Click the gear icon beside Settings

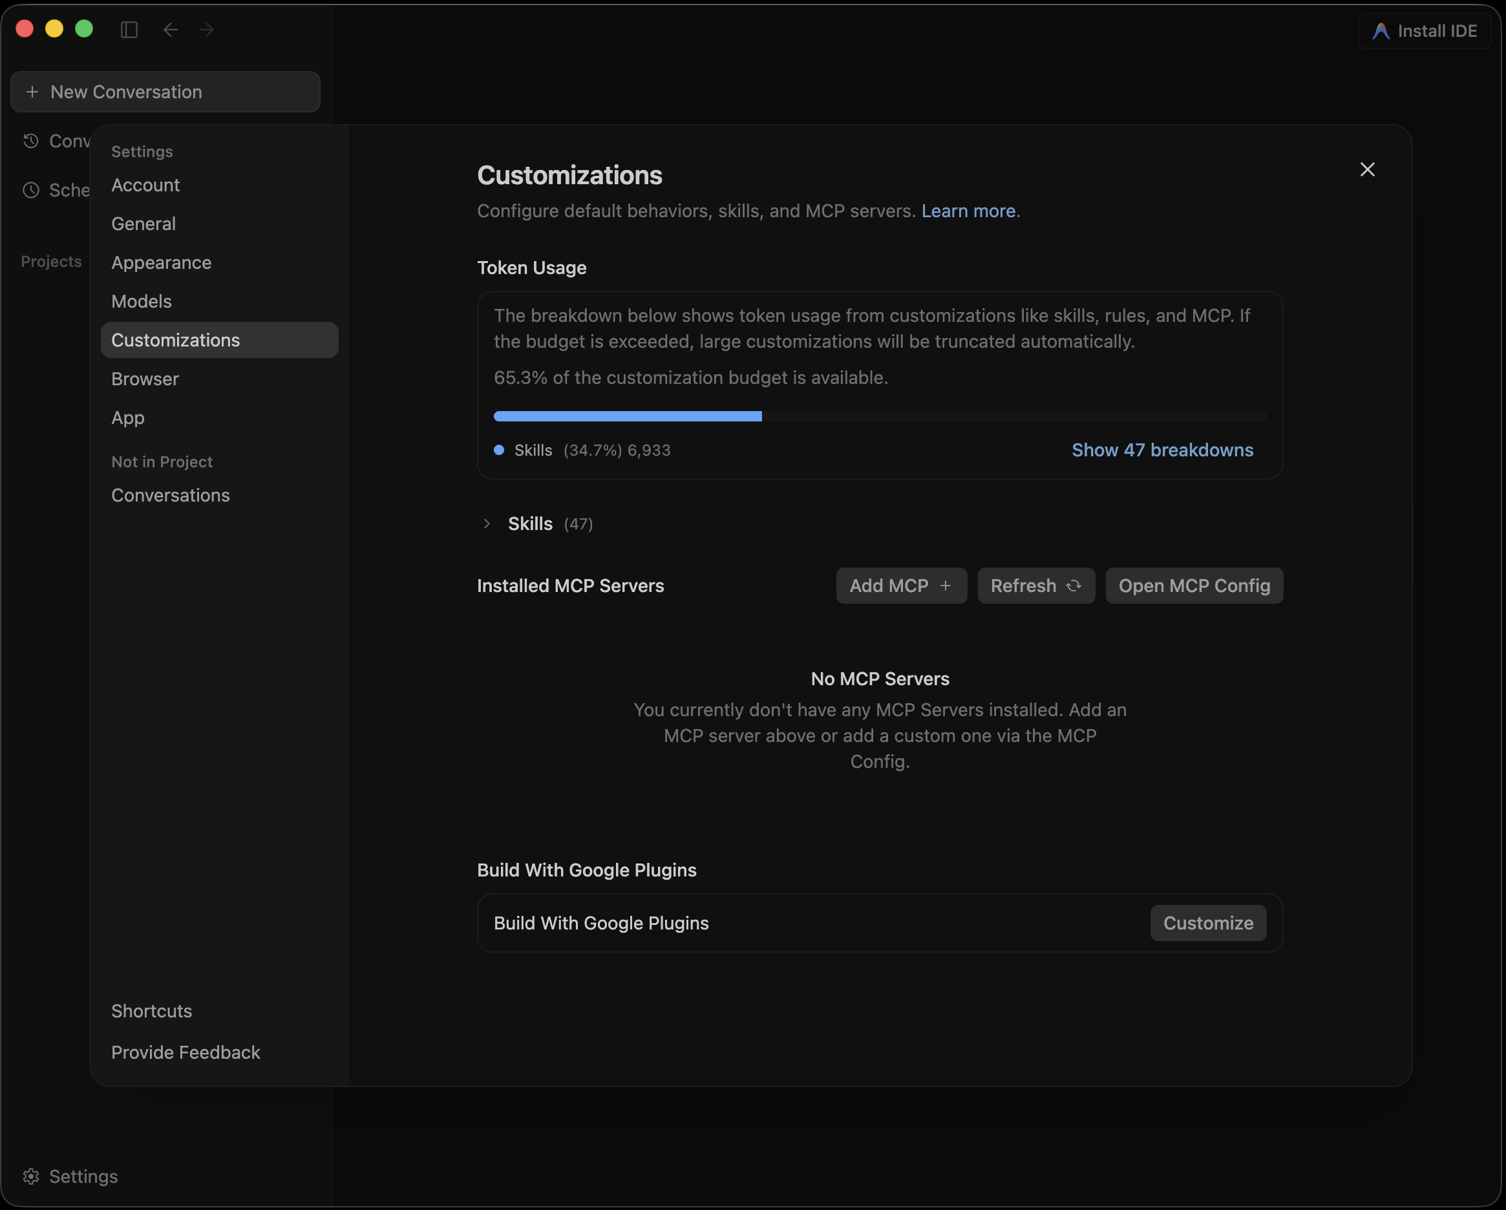point(31,1176)
